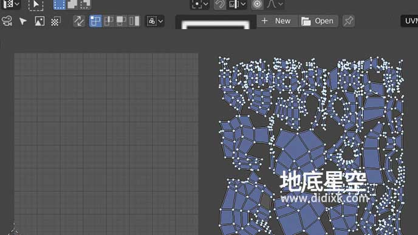Enable vertex selection mode

[95, 21]
